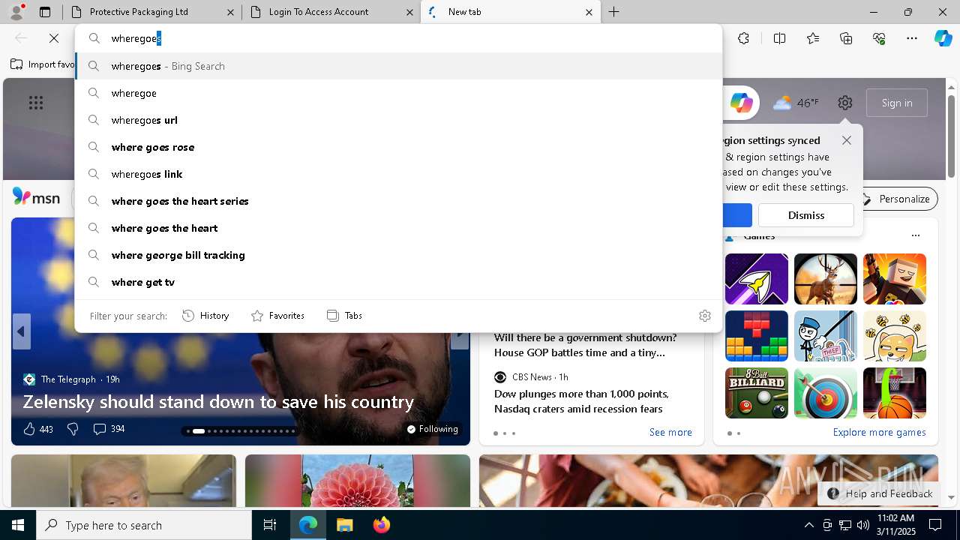Open the basketball game tile
Screen dimensions: 960x540
click(895, 393)
